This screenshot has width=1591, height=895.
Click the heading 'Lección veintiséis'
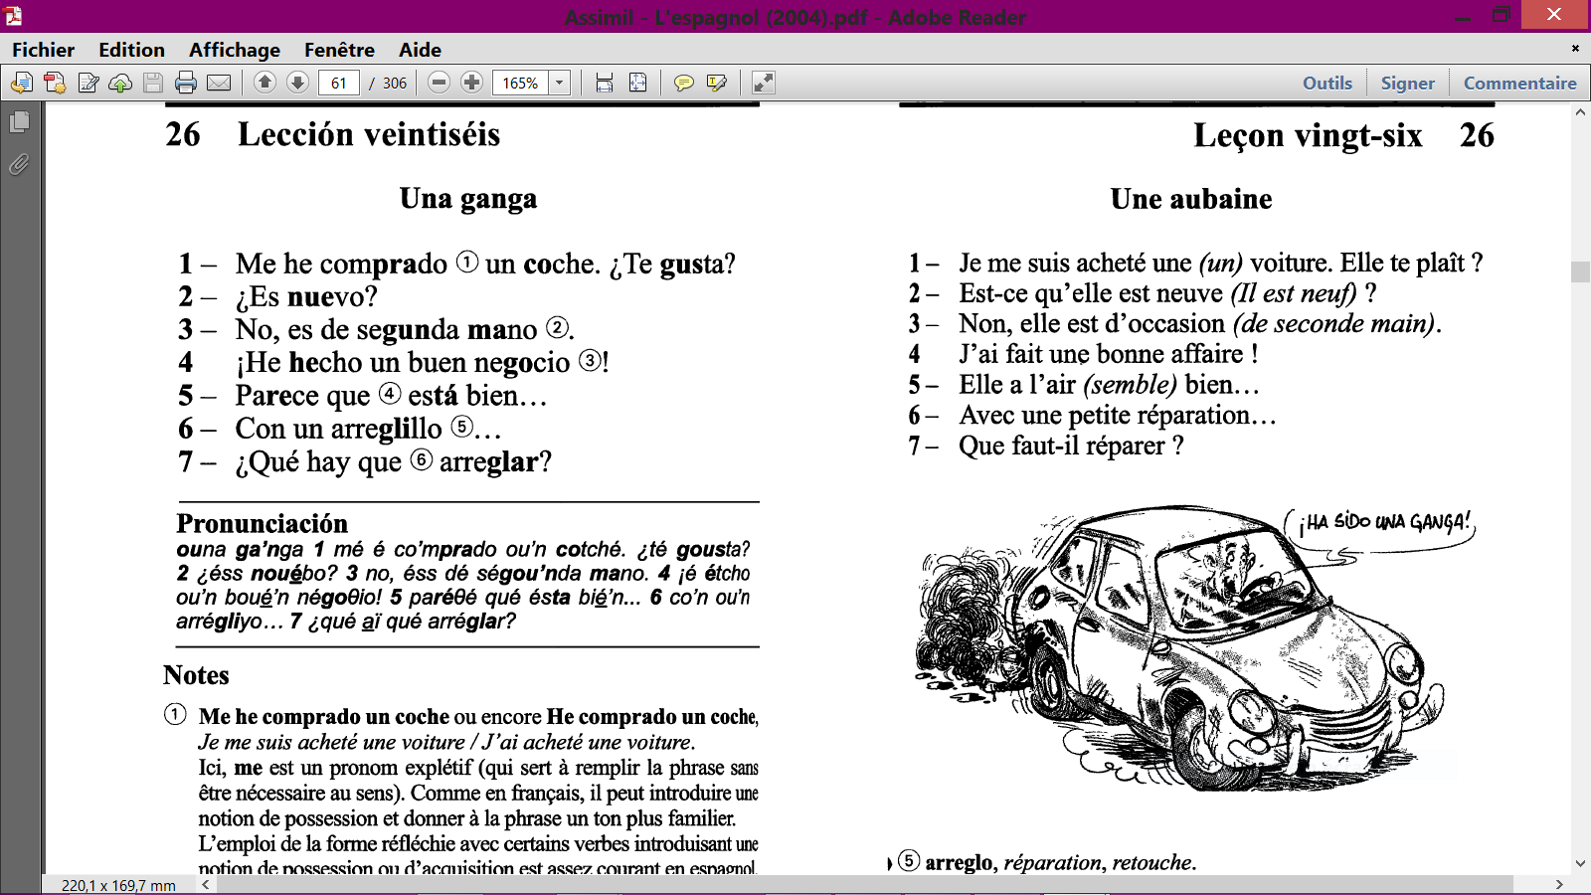pyautogui.click(x=369, y=134)
